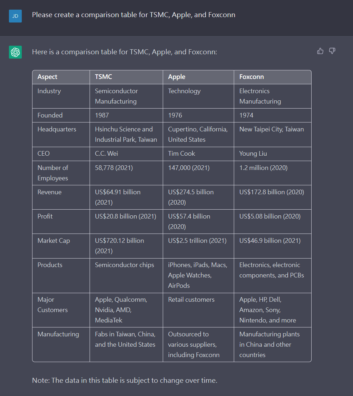Click the Tim Cook cell
This screenshot has width=353, height=396.
pos(198,154)
